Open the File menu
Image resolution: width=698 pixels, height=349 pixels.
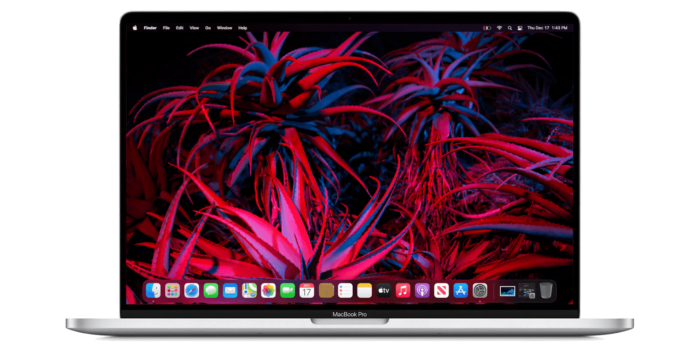click(x=166, y=28)
